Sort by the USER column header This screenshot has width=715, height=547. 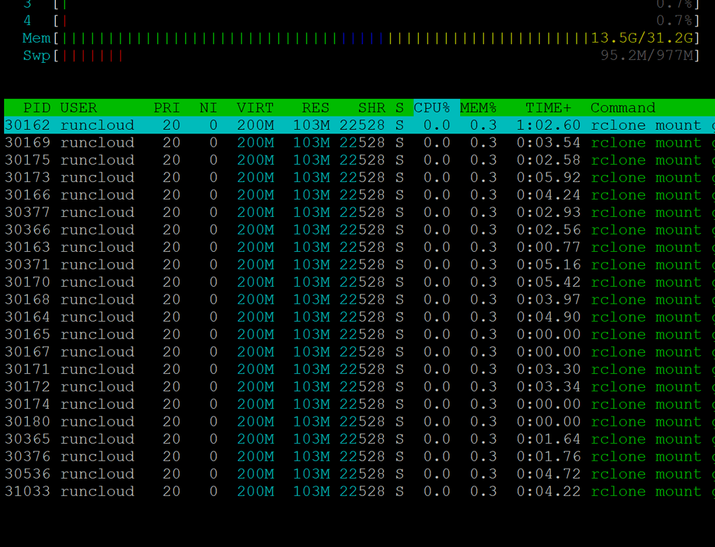(x=78, y=108)
